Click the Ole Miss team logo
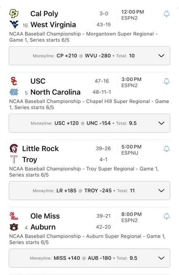The height and width of the screenshot is (275, 179). point(14,216)
